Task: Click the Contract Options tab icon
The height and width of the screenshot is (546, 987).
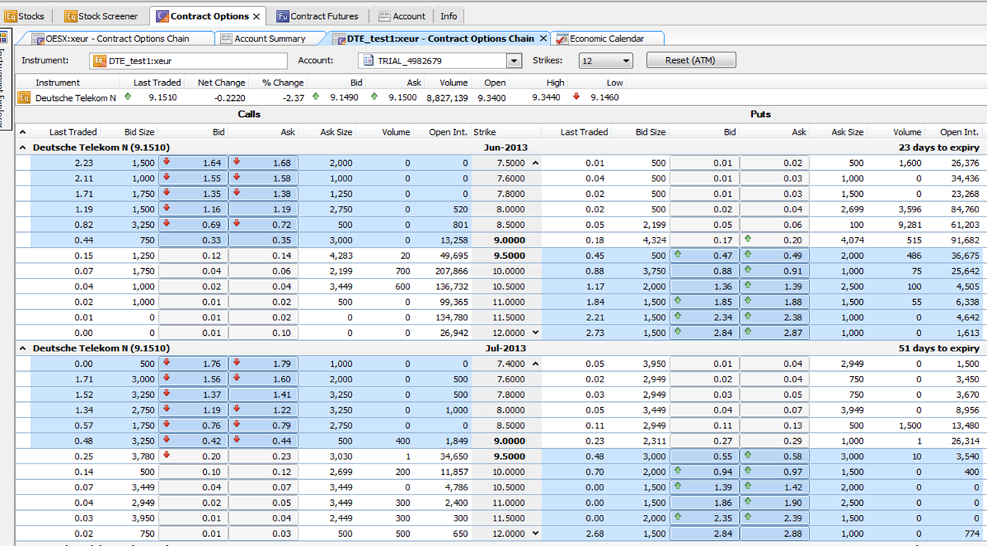Action: pyautogui.click(x=162, y=16)
